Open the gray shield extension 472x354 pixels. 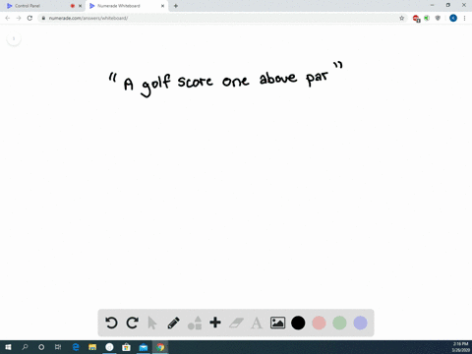(438, 18)
